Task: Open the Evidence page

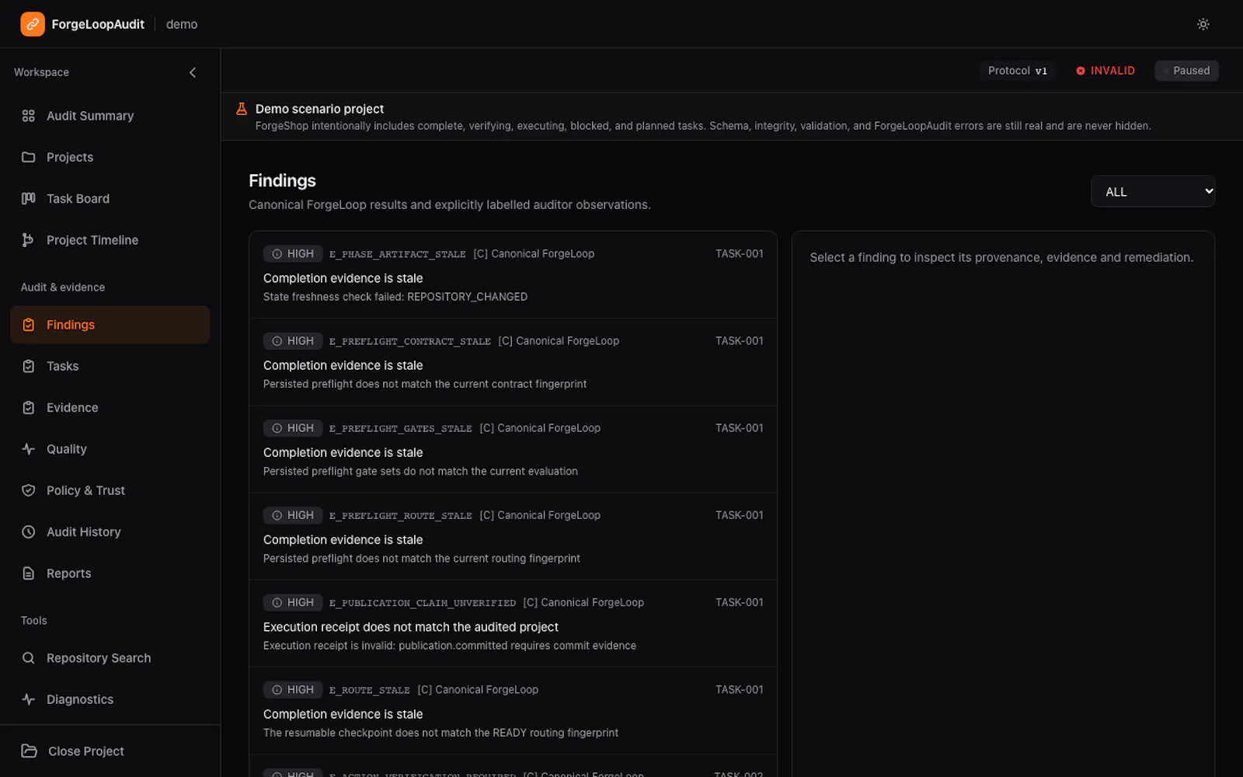Action: 110,407
